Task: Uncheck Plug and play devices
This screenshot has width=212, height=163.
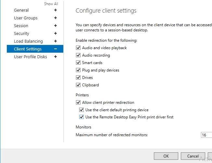Action: coord(78,70)
